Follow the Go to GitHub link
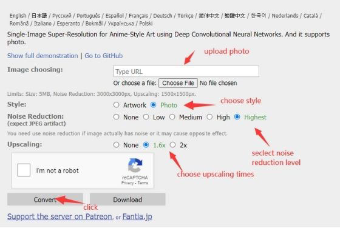Viewport: 340px width, 231px height. tap(104, 56)
